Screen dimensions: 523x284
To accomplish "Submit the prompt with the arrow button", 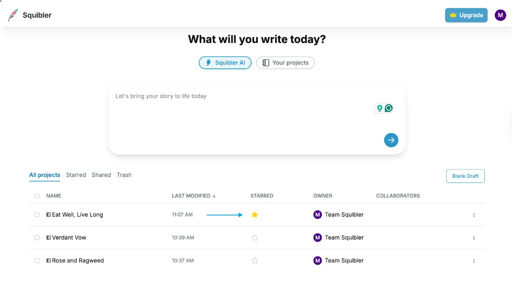I will click(391, 140).
